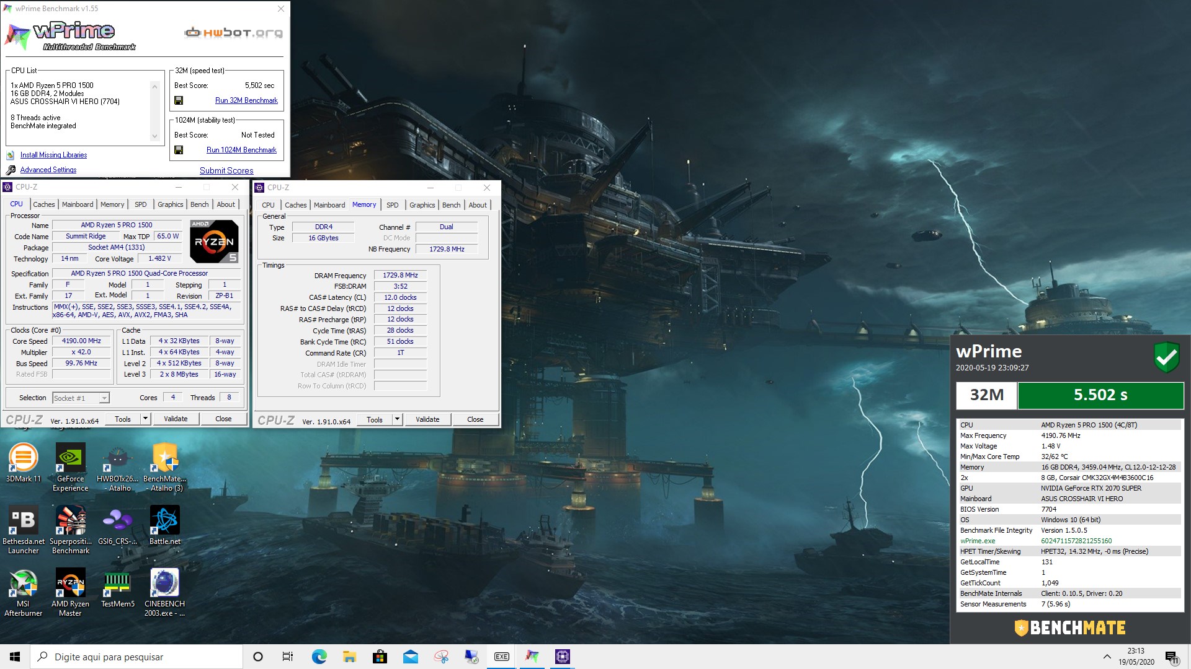1191x669 pixels.
Task: Click Run 32M Benchmark link
Action: click(246, 100)
